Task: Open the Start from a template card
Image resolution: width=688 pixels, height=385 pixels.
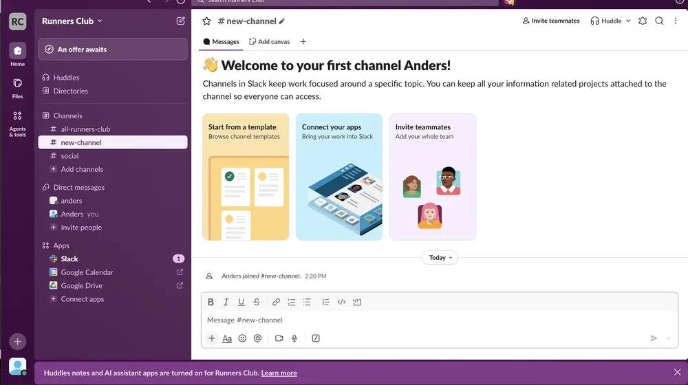Action: [x=246, y=177]
